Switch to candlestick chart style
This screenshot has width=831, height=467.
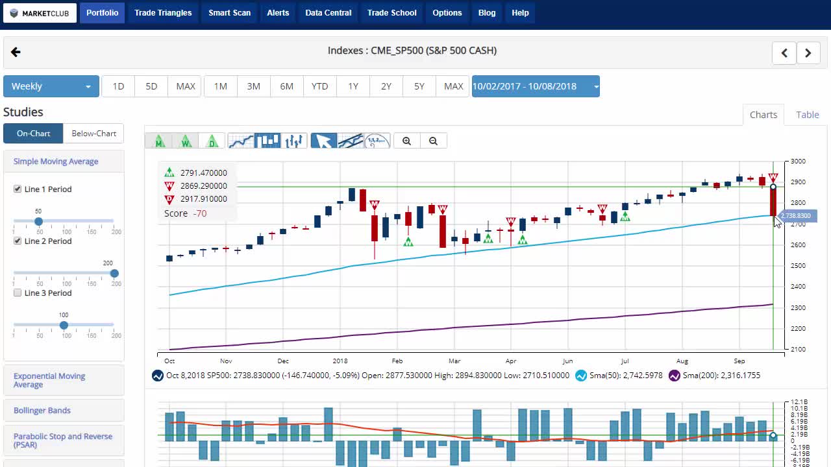[x=267, y=141]
